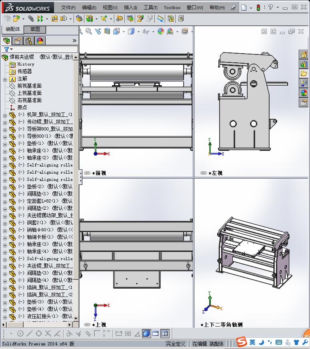
Task: Toggle the quadrant snap icon
Action: click(x=39, y=333)
